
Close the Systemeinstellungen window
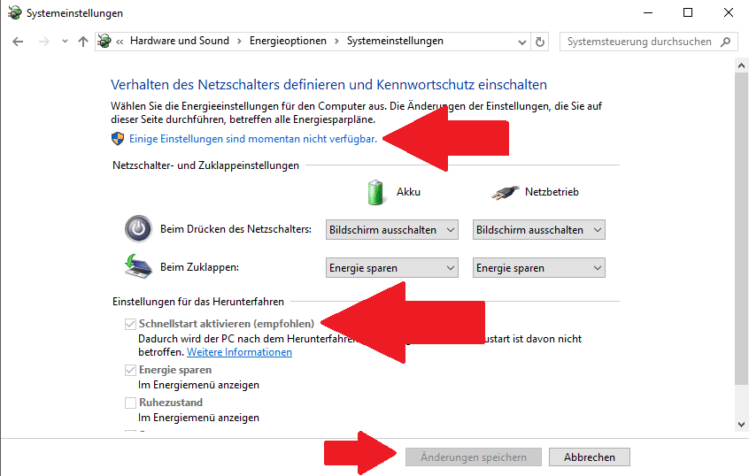729,13
